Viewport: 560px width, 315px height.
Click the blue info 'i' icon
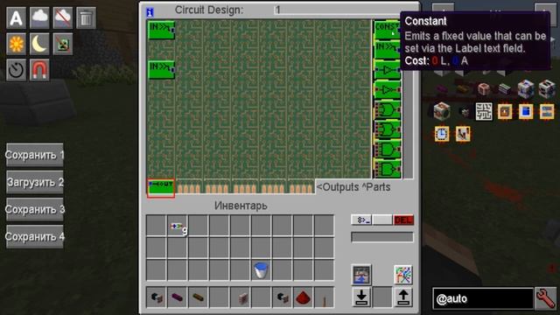[150, 12]
